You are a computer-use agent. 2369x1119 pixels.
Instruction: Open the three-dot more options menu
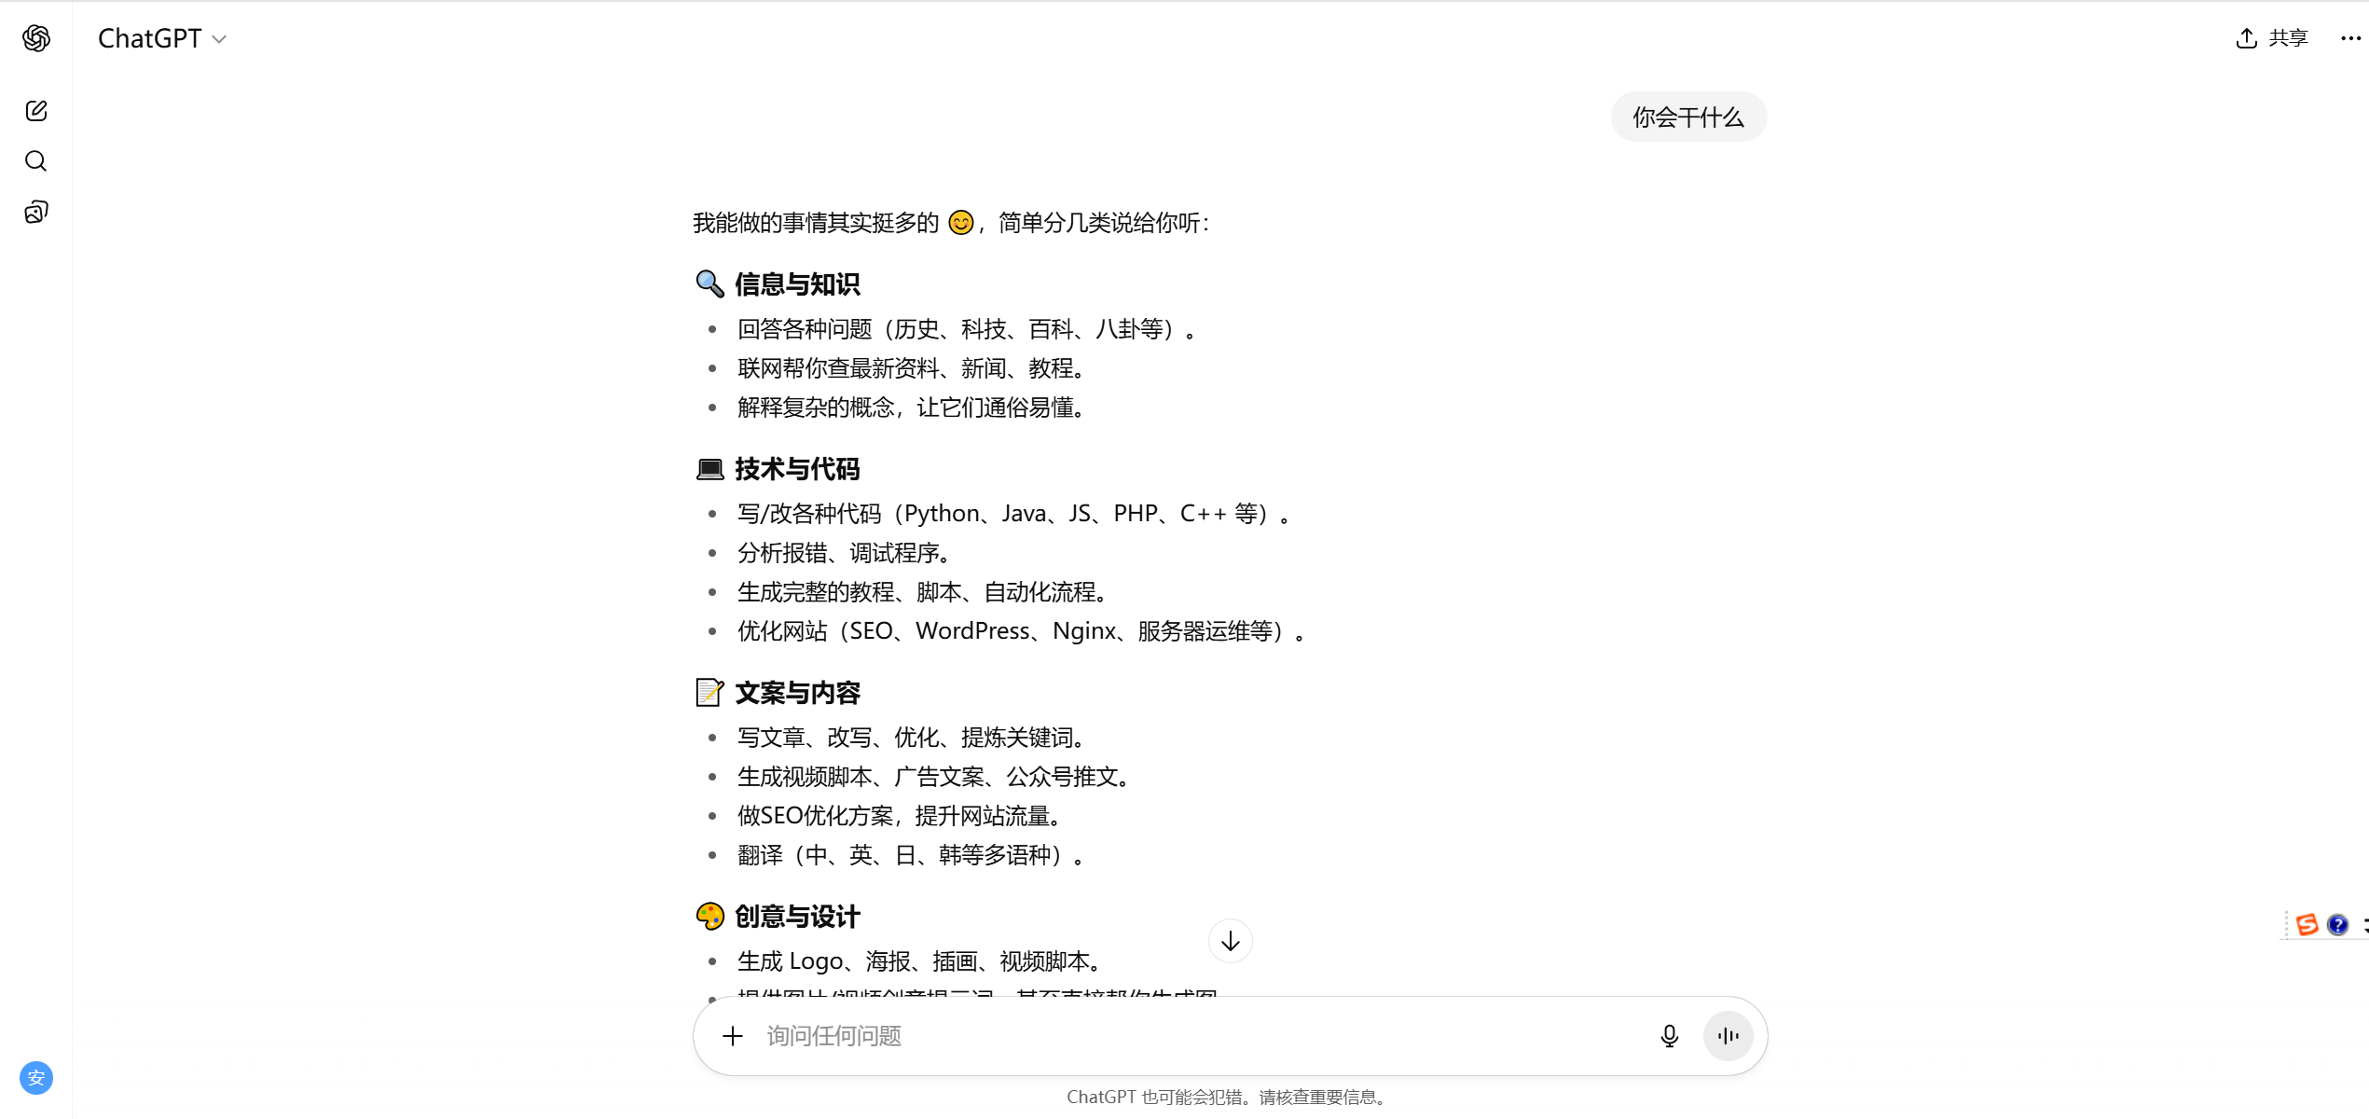pos(2350,38)
